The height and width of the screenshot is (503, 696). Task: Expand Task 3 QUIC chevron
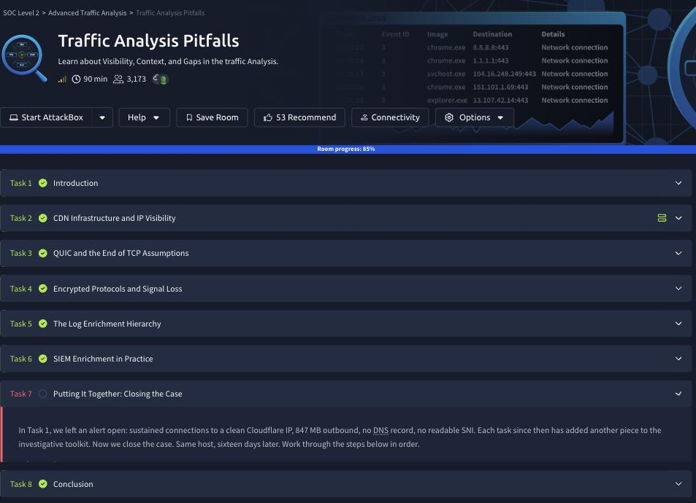pyautogui.click(x=678, y=253)
